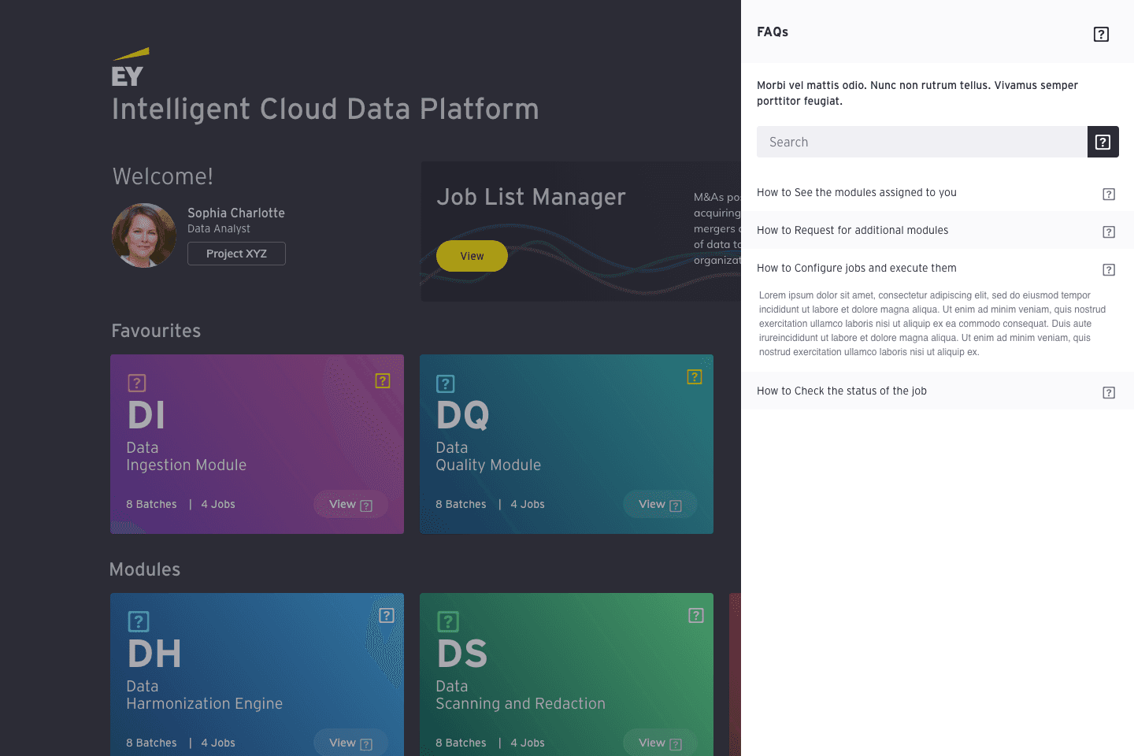1134x756 pixels.
Task: Expand "How to See the modules assigned to you"
Action: pyautogui.click(x=937, y=192)
